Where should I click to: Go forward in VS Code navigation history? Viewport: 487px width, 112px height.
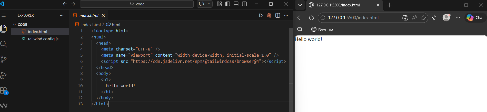73,4
